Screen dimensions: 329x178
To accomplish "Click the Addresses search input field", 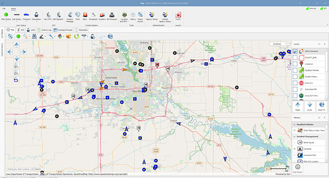I will click(20, 169).
